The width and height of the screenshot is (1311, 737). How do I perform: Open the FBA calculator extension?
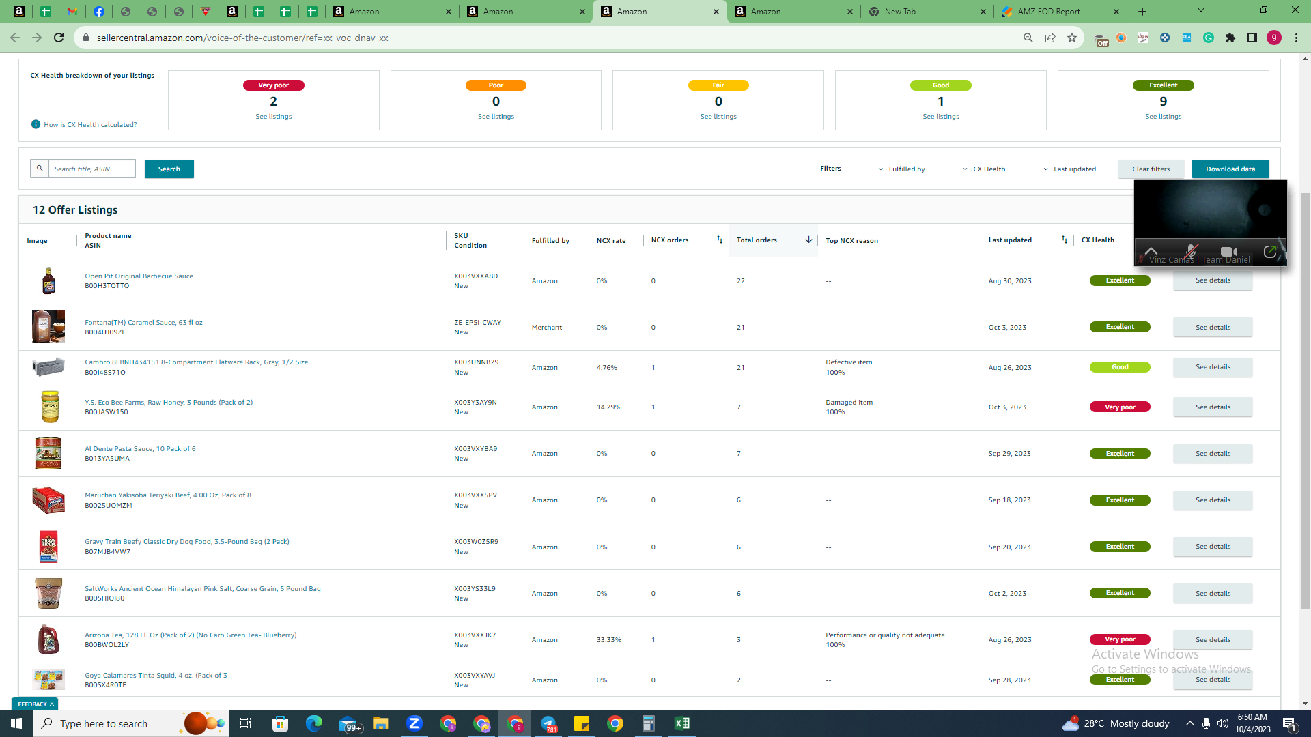click(1187, 38)
